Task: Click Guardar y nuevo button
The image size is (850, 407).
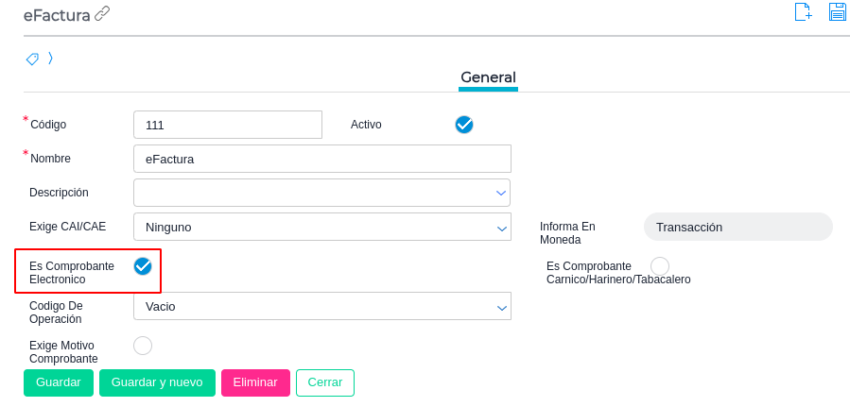Action: [x=157, y=382]
